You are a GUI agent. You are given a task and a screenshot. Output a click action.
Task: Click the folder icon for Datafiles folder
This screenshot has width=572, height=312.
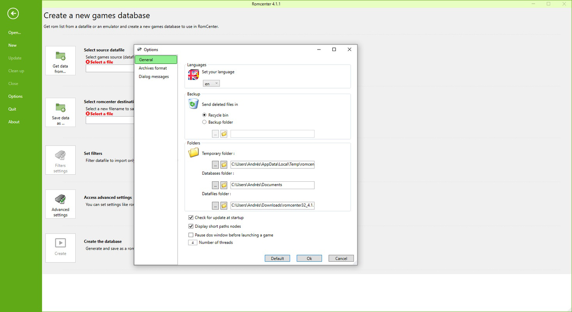[x=224, y=205]
